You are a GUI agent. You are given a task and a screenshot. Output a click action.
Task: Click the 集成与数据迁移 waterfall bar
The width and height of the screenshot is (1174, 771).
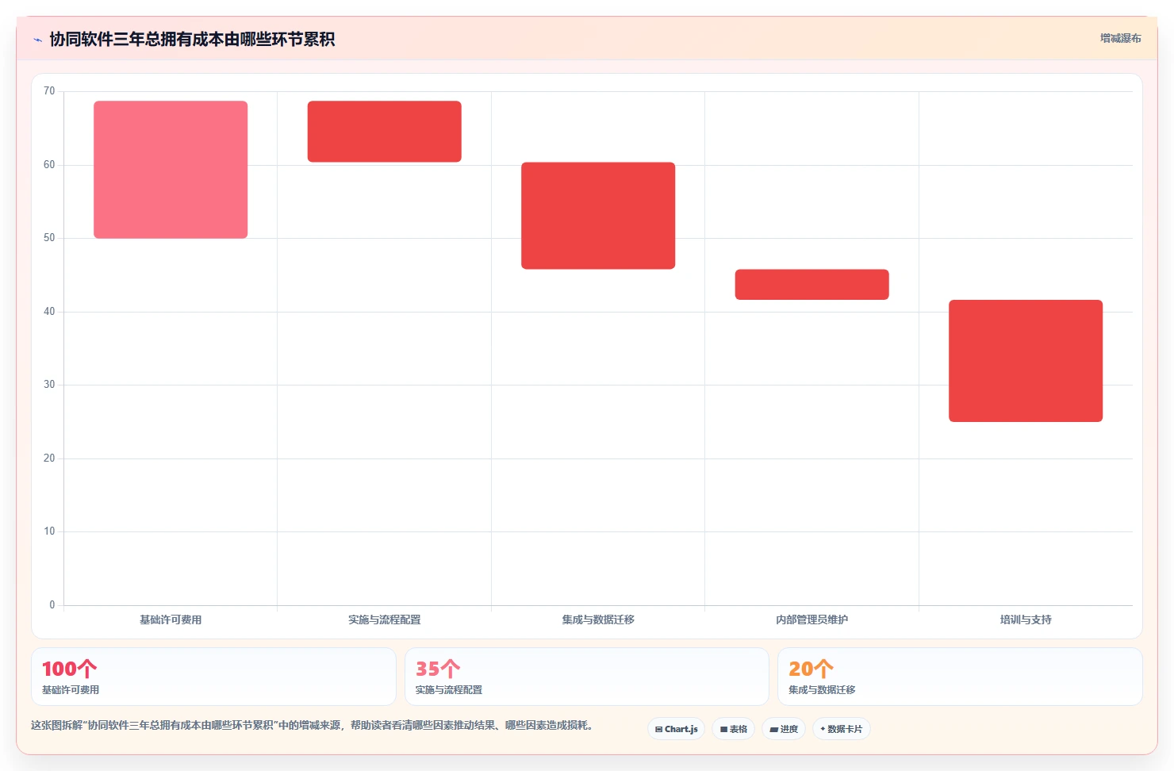598,216
